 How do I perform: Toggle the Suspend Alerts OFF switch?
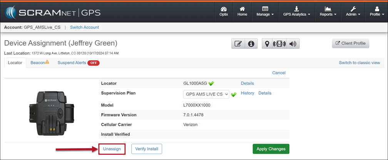(x=93, y=63)
